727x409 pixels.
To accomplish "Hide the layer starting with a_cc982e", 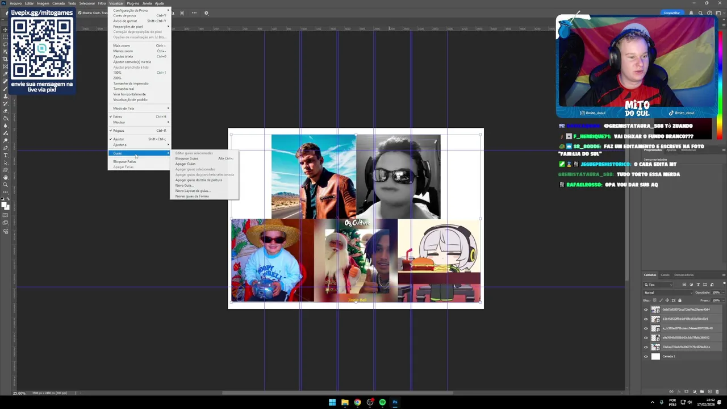I will (x=646, y=328).
